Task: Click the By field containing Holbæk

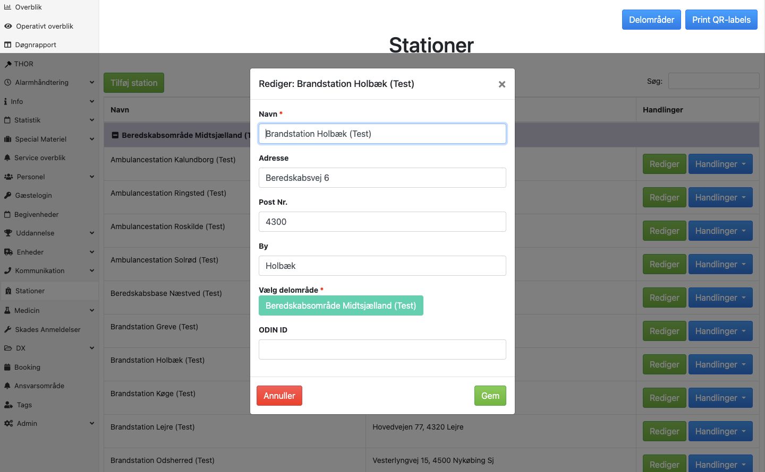Action: pyautogui.click(x=382, y=266)
